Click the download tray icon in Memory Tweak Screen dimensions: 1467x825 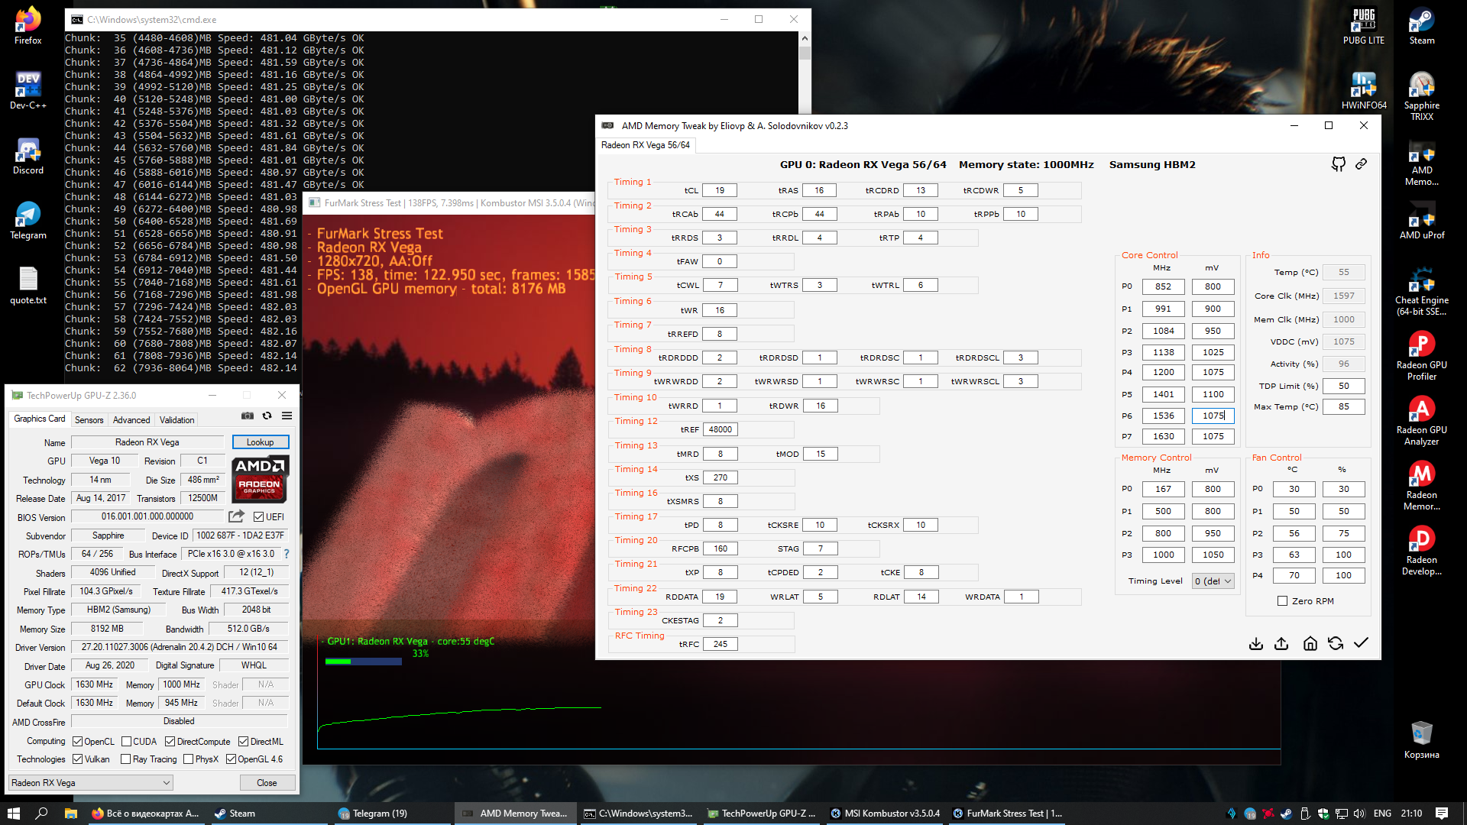[x=1256, y=643]
